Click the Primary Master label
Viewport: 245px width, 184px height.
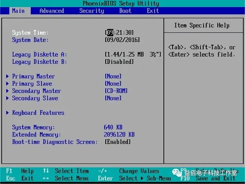click(33, 77)
